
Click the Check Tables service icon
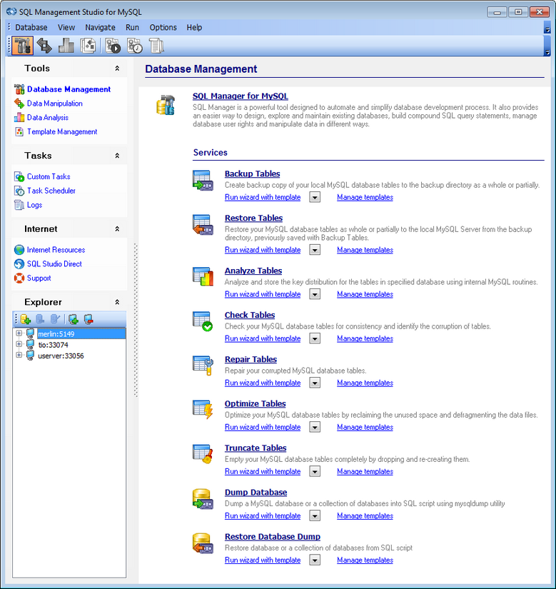203,321
